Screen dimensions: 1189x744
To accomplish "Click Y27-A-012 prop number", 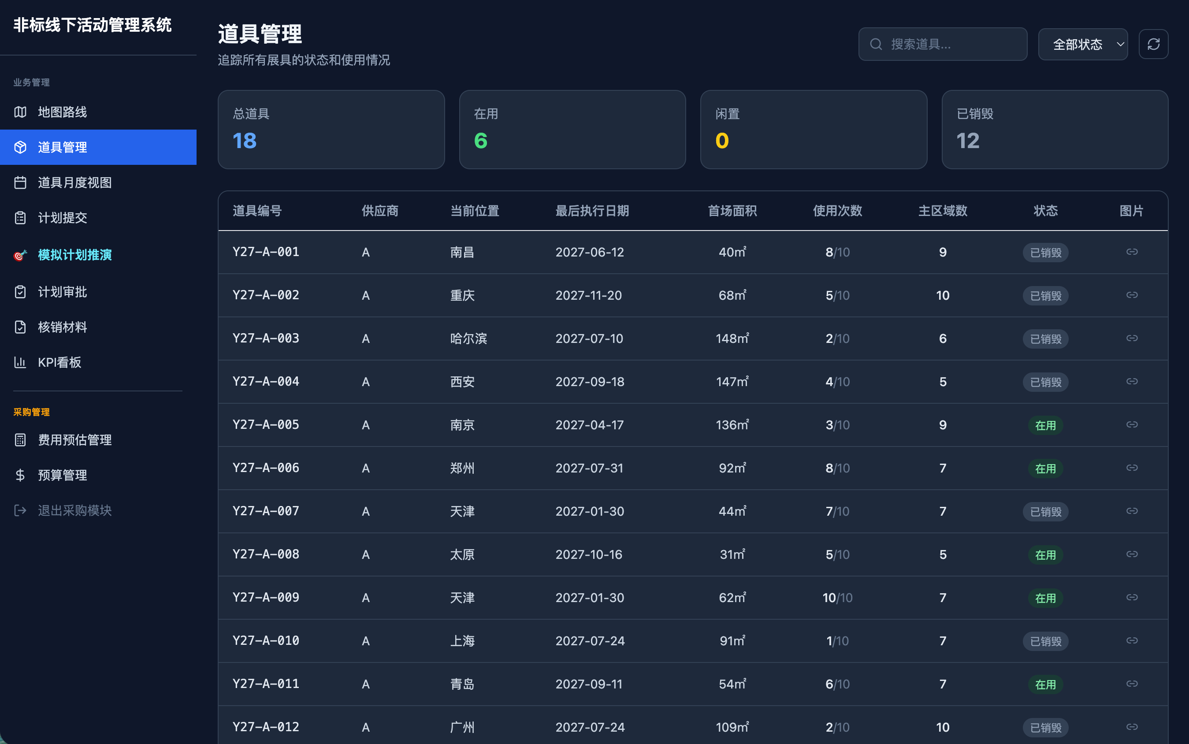I will click(x=266, y=727).
